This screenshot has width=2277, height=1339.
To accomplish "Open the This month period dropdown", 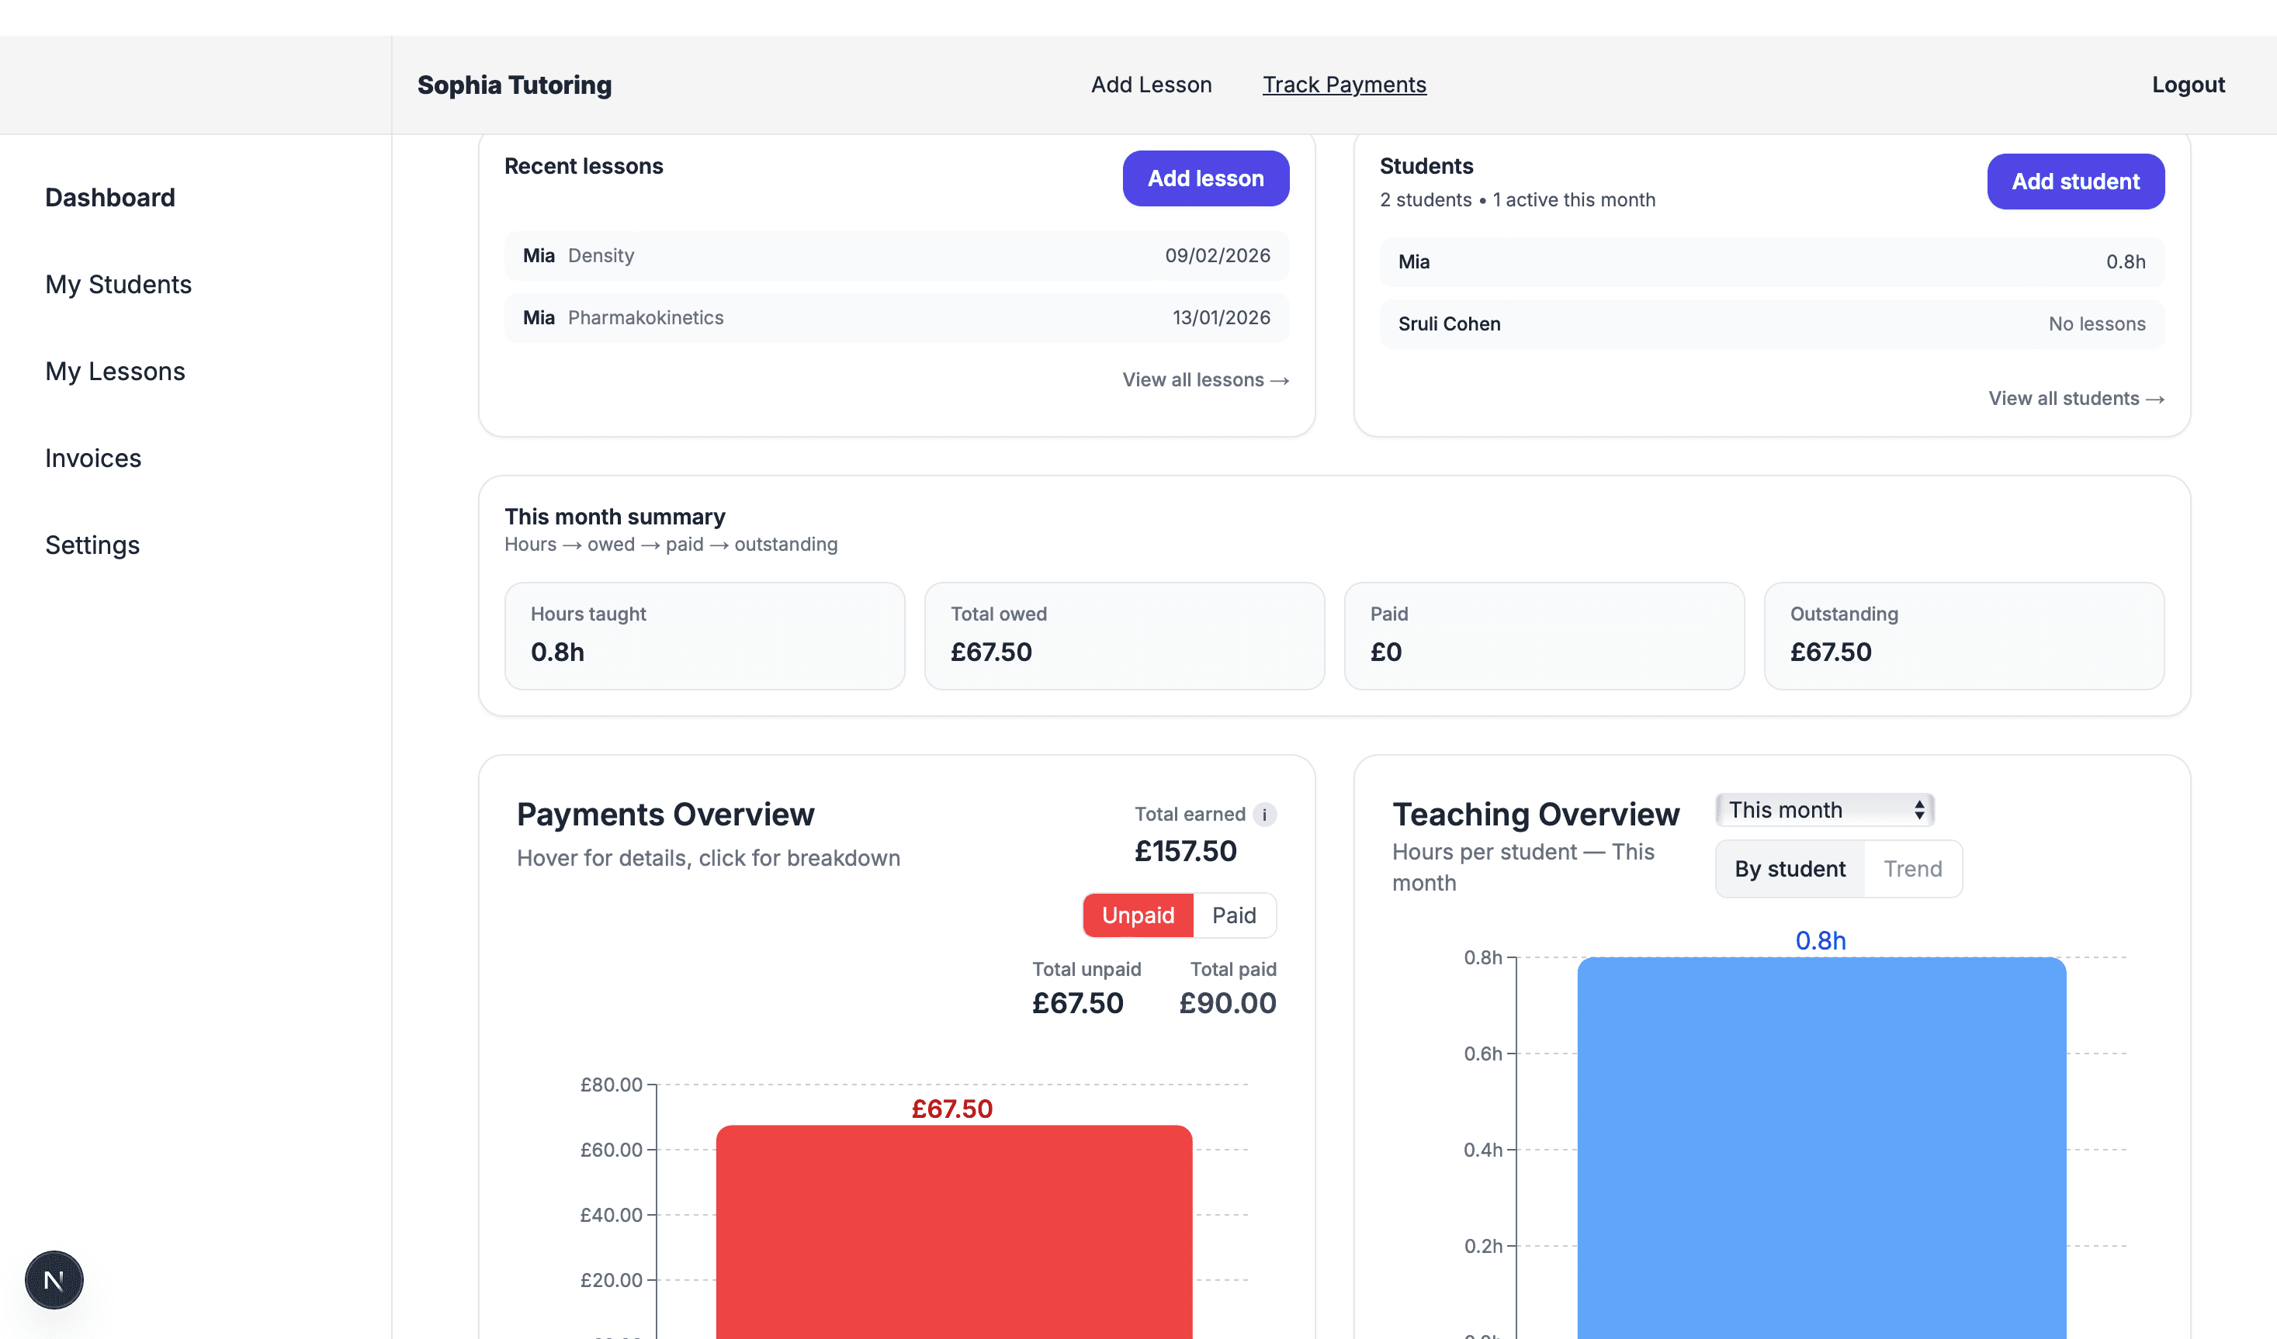I will pyautogui.click(x=1822, y=810).
